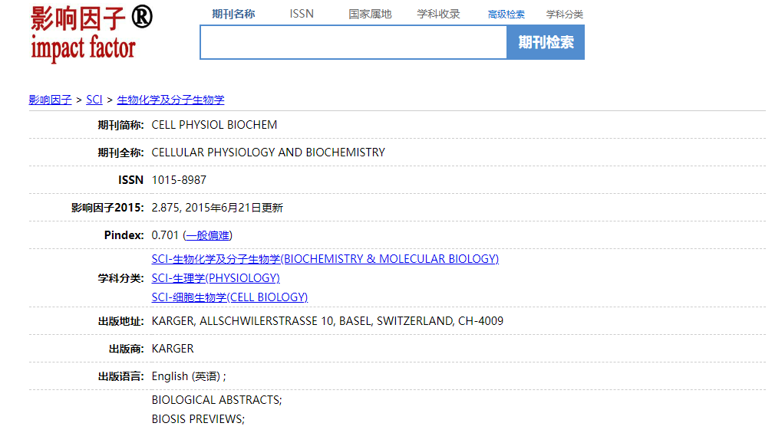
Task: Click the BIOSIS PREVIEWS index entry
Action: [x=197, y=419]
